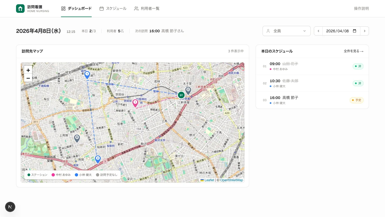Click the ステーション legend entry
Screen dimensions: 385x217
(x=37, y=175)
